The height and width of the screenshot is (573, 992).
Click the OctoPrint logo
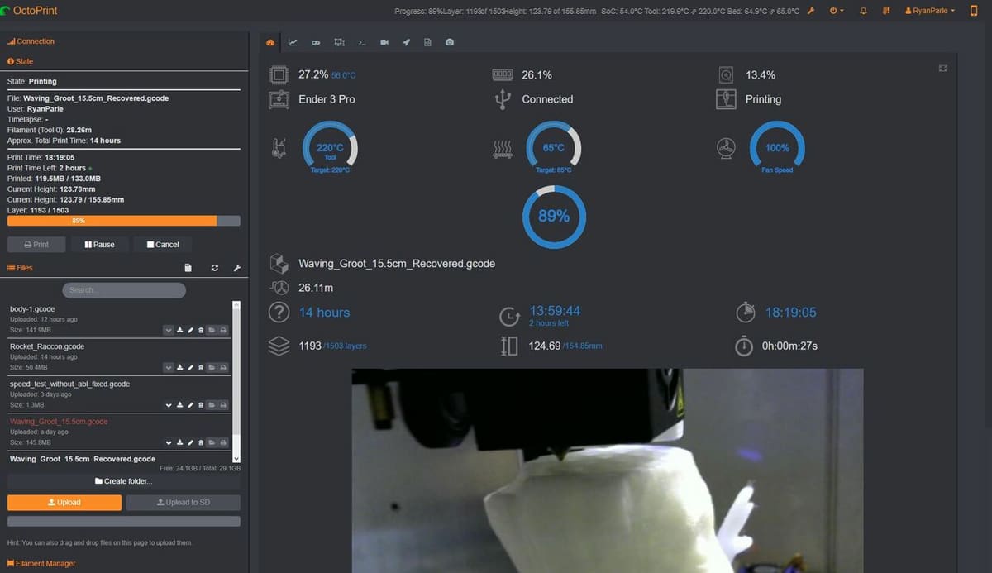pos(29,11)
